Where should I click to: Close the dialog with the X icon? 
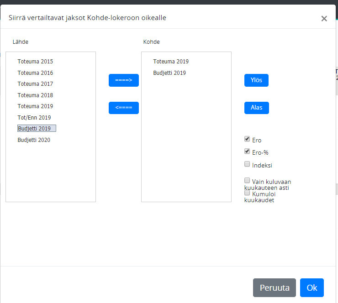click(324, 19)
